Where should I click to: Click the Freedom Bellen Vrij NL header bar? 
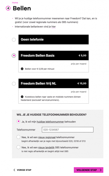(54, 83)
